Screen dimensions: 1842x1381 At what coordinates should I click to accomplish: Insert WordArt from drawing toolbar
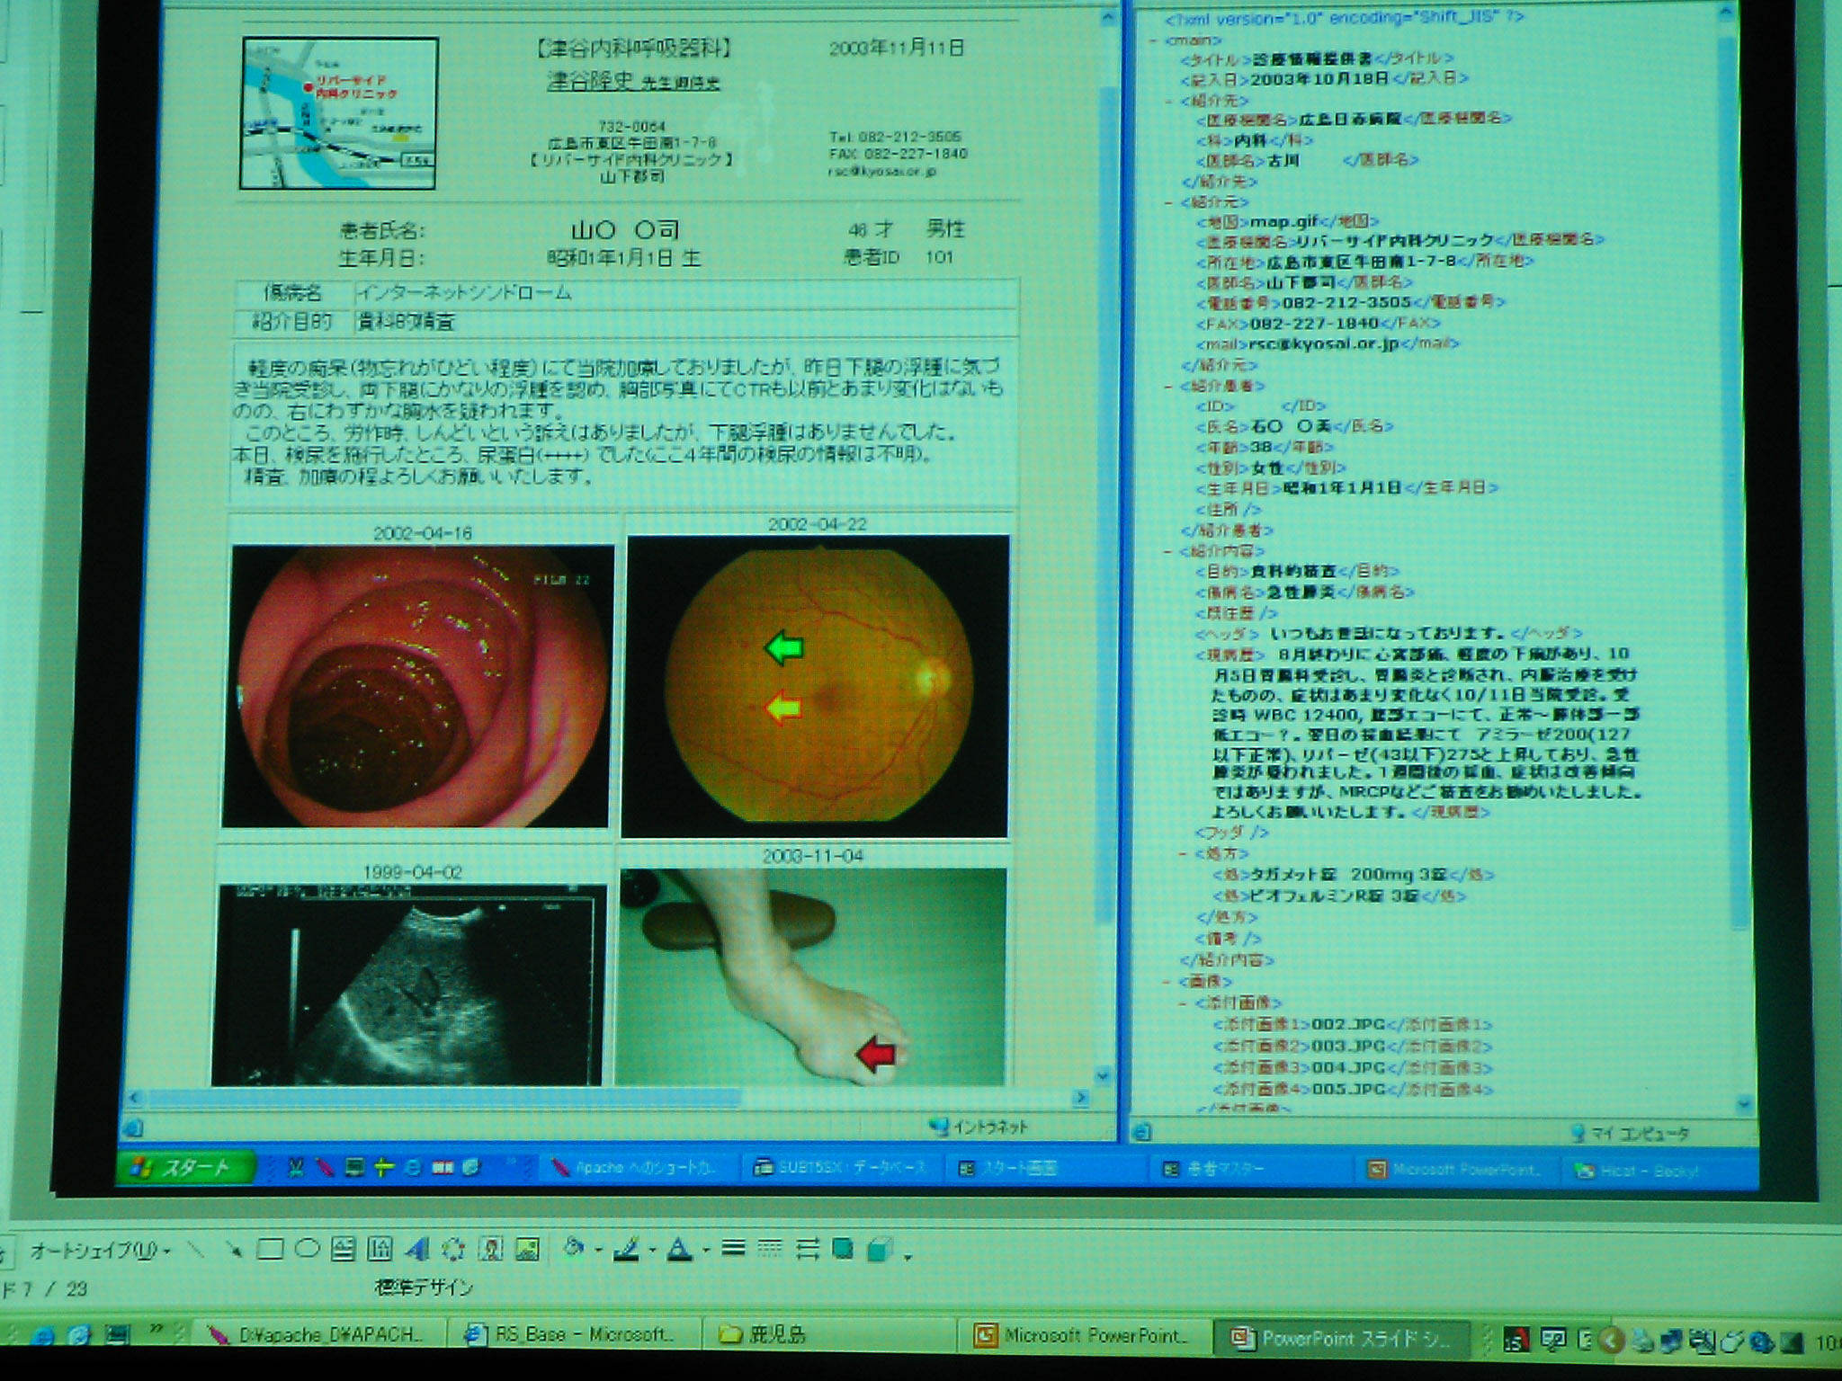[417, 1249]
